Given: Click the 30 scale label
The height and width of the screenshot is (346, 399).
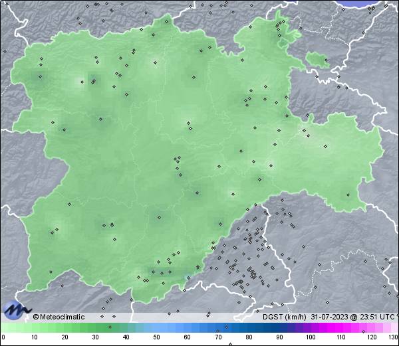Looking at the screenshot, I should coord(95,337).
